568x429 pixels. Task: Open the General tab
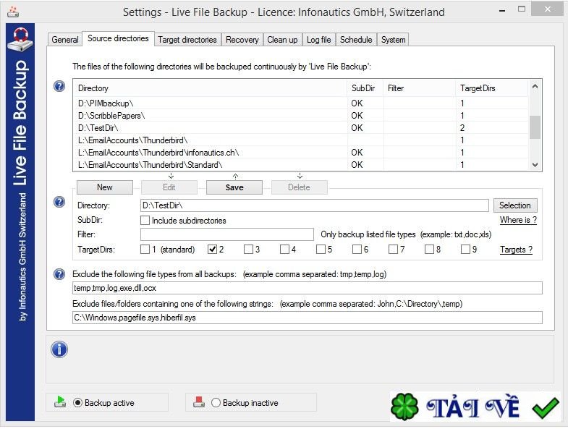click(x=65, y=40)
